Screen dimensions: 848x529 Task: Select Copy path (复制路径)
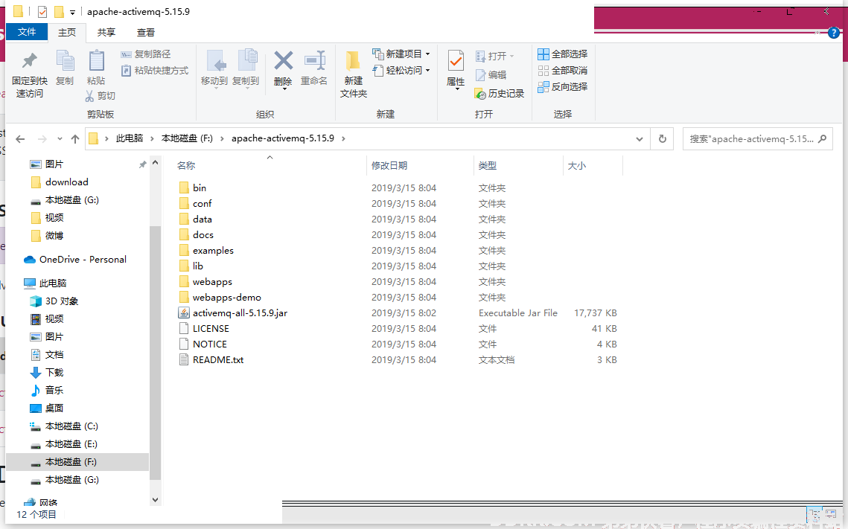tap(146, 54)
